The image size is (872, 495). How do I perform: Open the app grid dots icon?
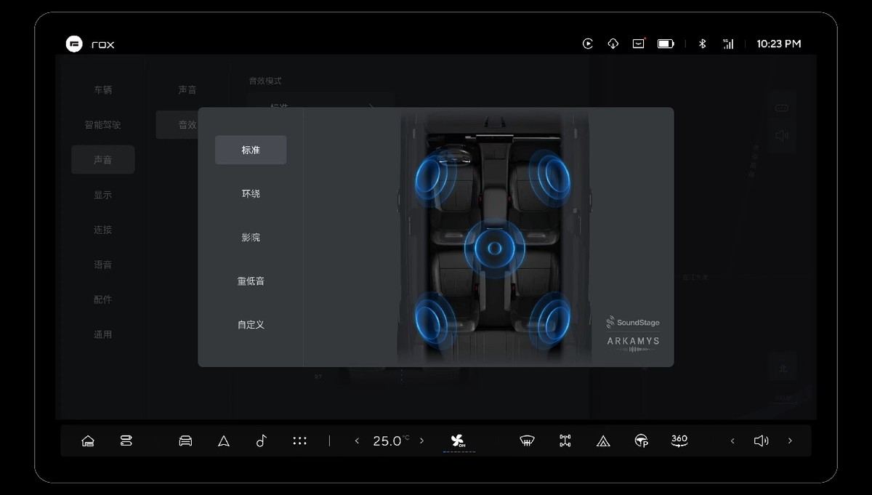(x=299, y=440)
